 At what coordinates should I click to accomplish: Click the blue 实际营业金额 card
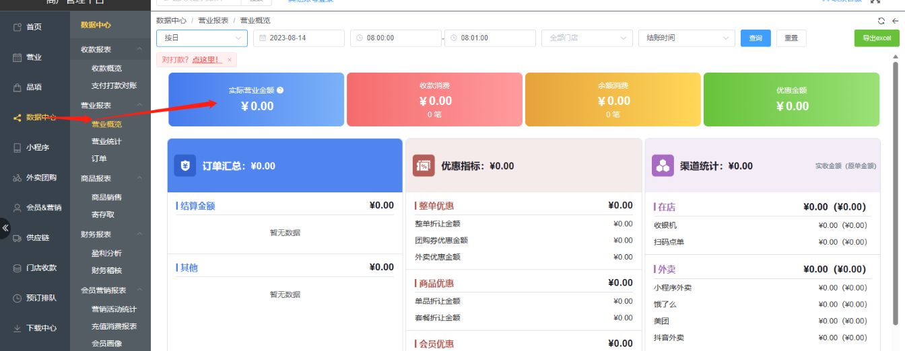[x=256, y=100]
